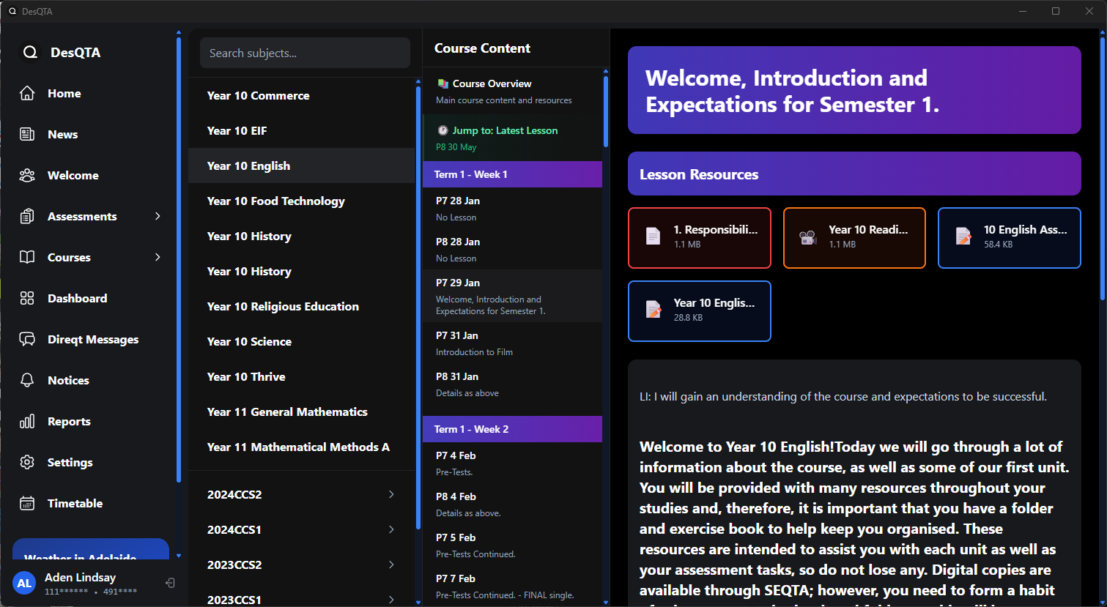Click the Courses open book icon
The height and width of the screenshot is (607, 1107).
27,257
